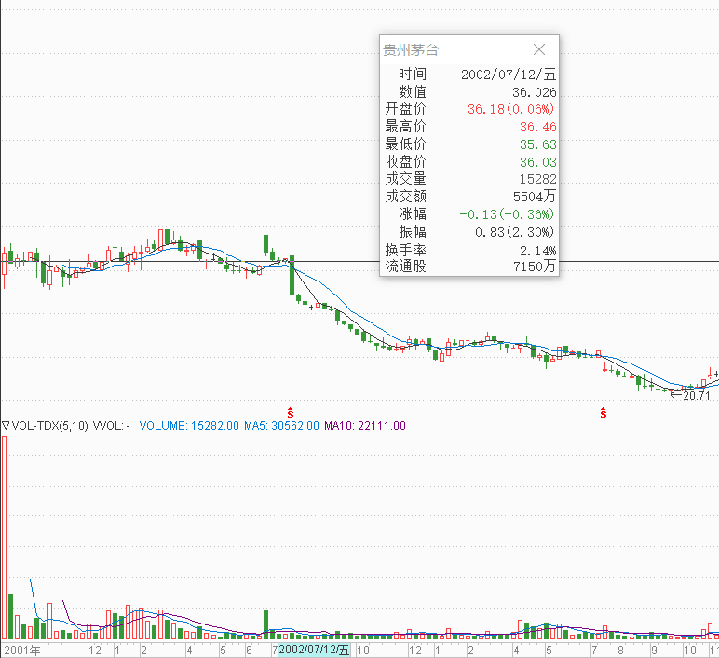The image size is (719, 658).
Task: Click the highlighted 2002/07/12 date label
Action: click(314, 649)
